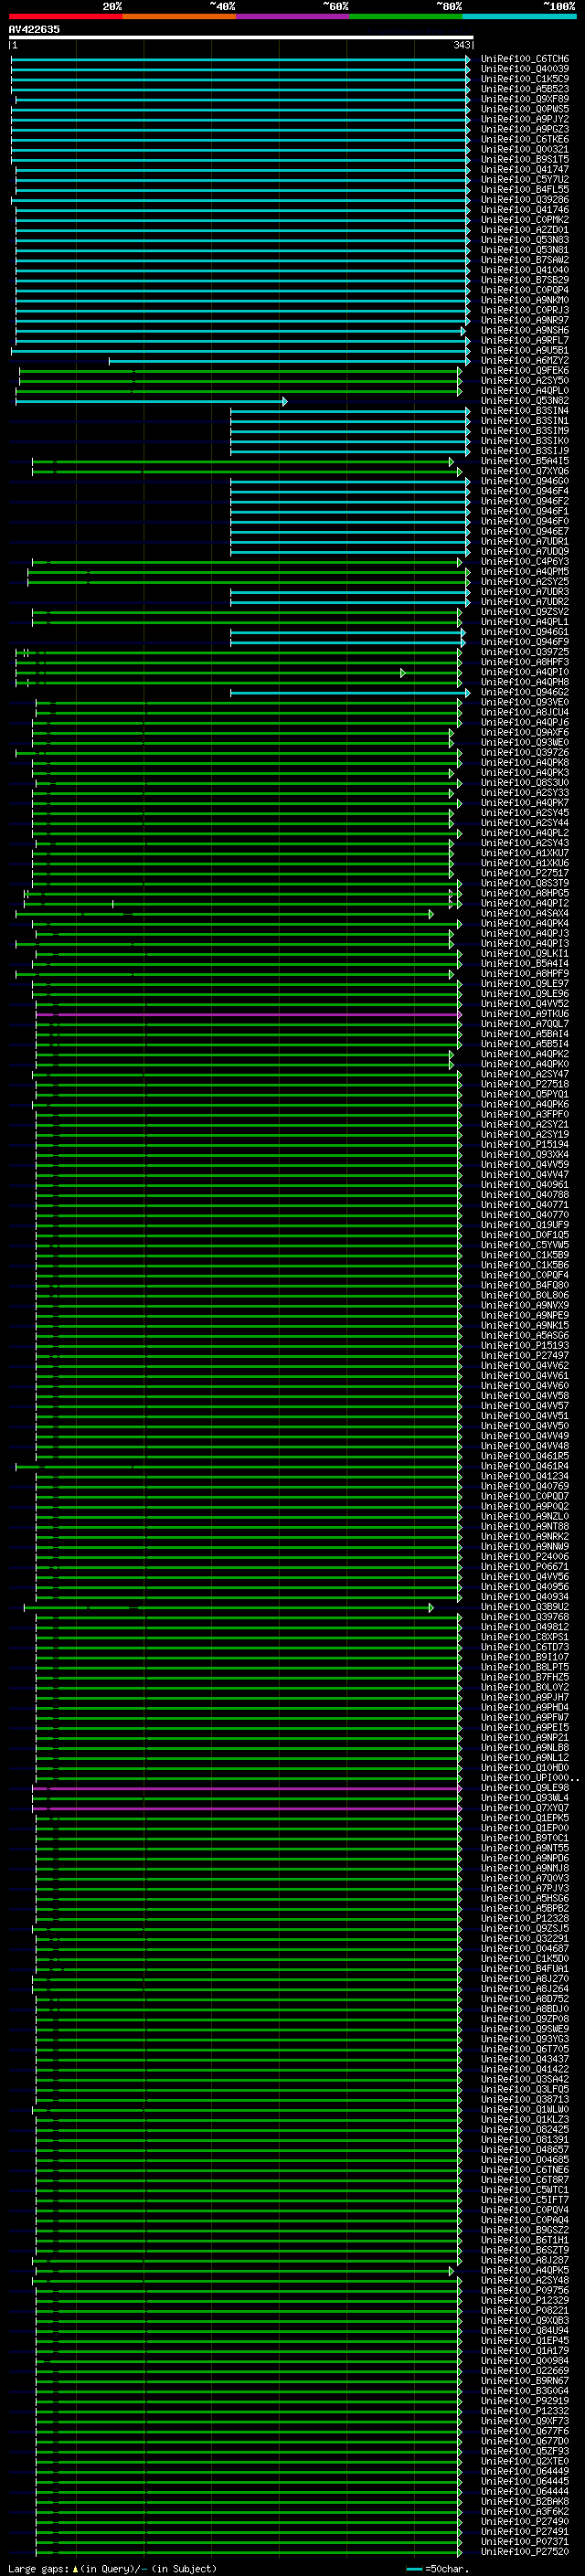
Task: Click the cyan alignment bar for UniRef100_Q53N82
Action: pyautogui.click(x=151, y=401)
